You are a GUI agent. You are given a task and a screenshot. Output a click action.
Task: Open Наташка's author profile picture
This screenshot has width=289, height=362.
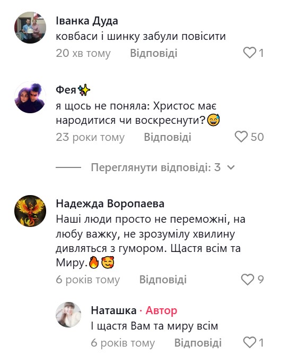pos(68,315)
